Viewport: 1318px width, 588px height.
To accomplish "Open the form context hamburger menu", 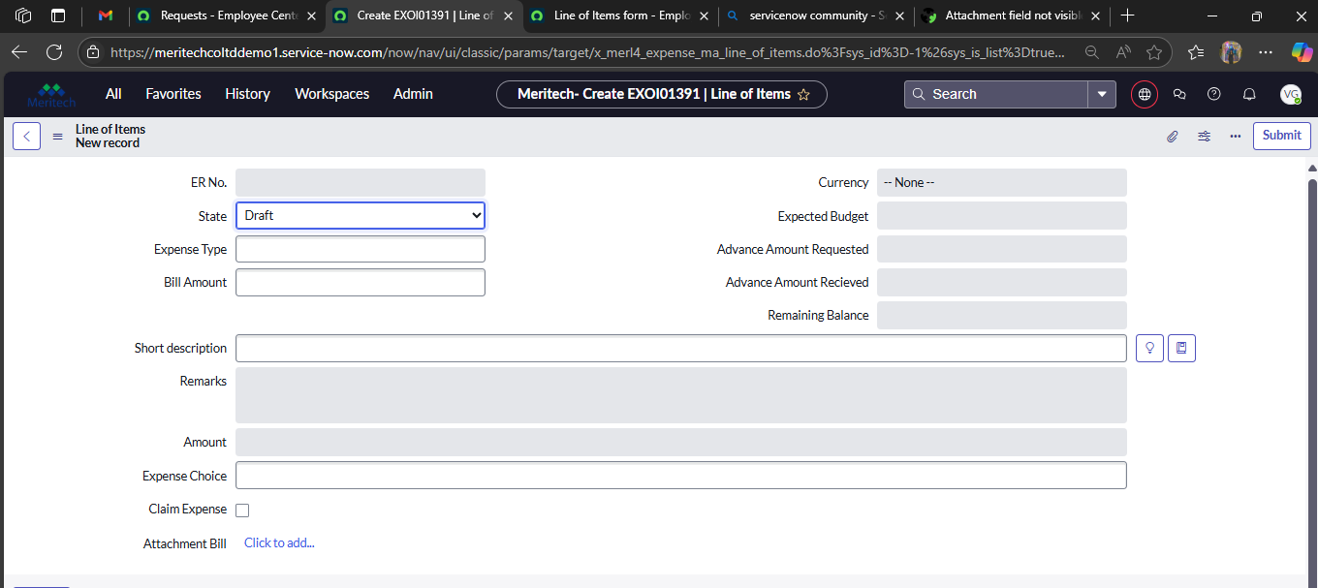I will point(57,137).
